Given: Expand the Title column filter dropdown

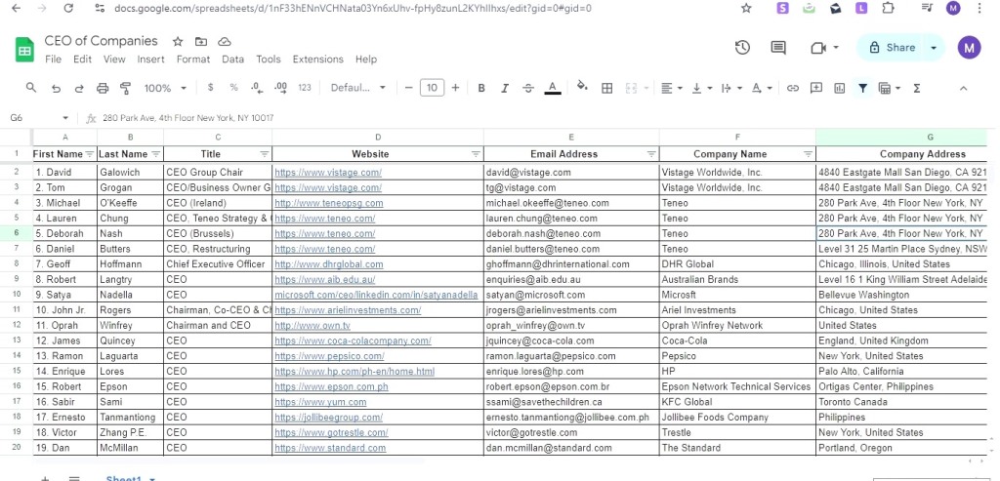Looking at the screenshot, I should 264,154.
